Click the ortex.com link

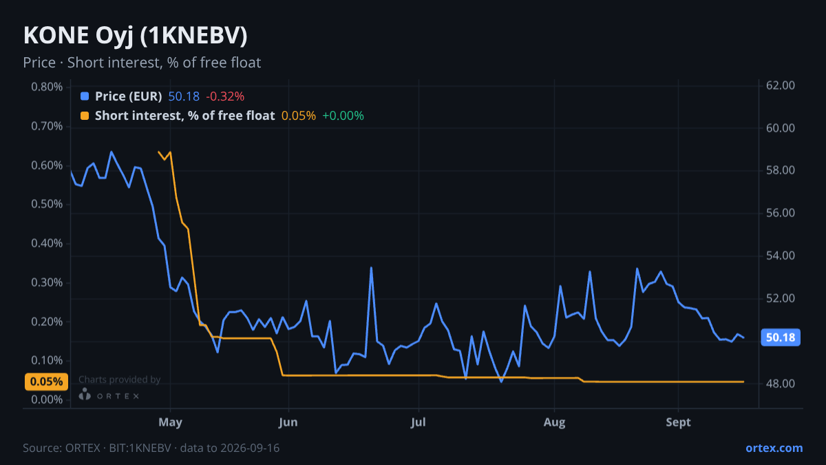tap(774, 448)
